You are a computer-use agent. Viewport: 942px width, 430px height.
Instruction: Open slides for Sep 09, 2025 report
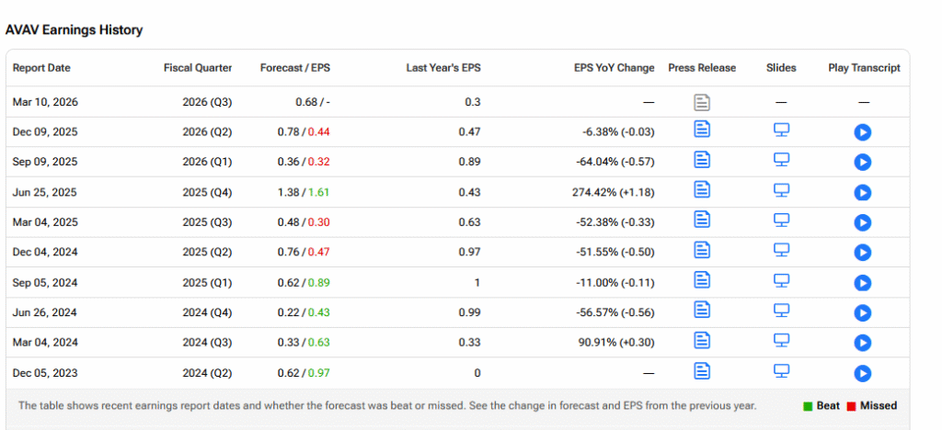tap(781, 160)
